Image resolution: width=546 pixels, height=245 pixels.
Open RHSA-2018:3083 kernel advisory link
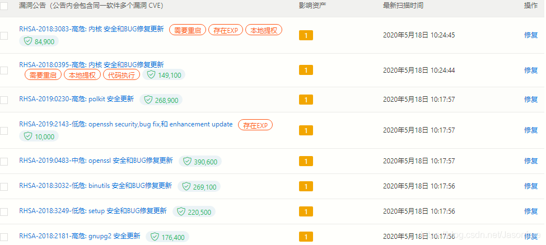92,29
